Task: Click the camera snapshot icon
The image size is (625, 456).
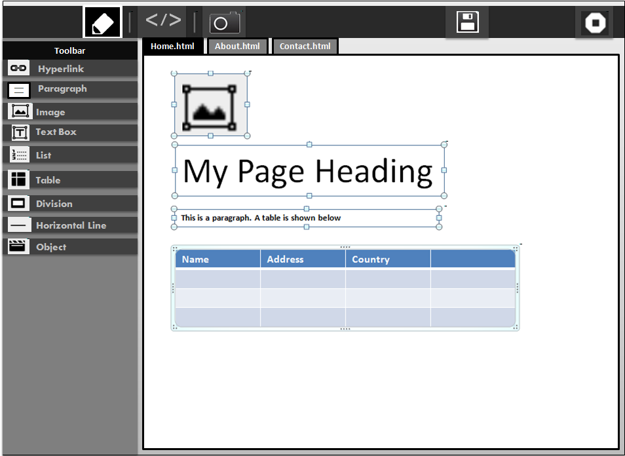Action: (x=224, y=23)
